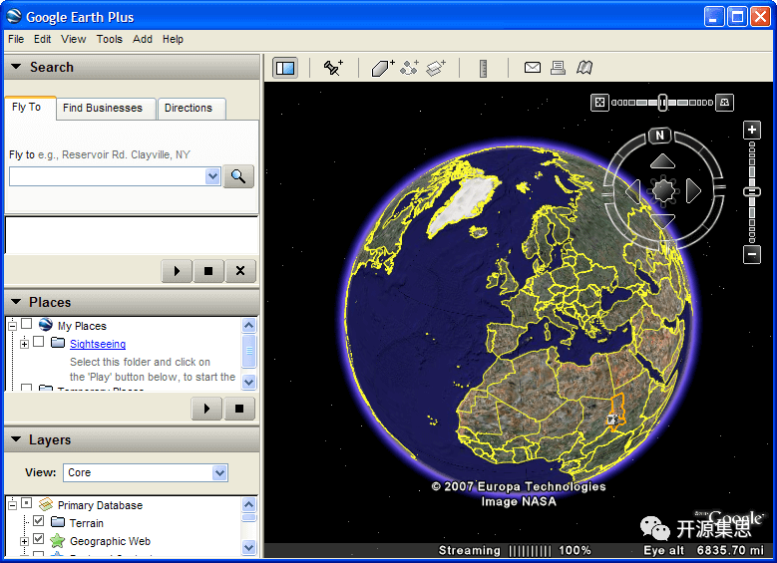Move view up with the navigator arrow
Image resolution: width=777 pixels, height=563 pixels.
click(x=662, y=160)
